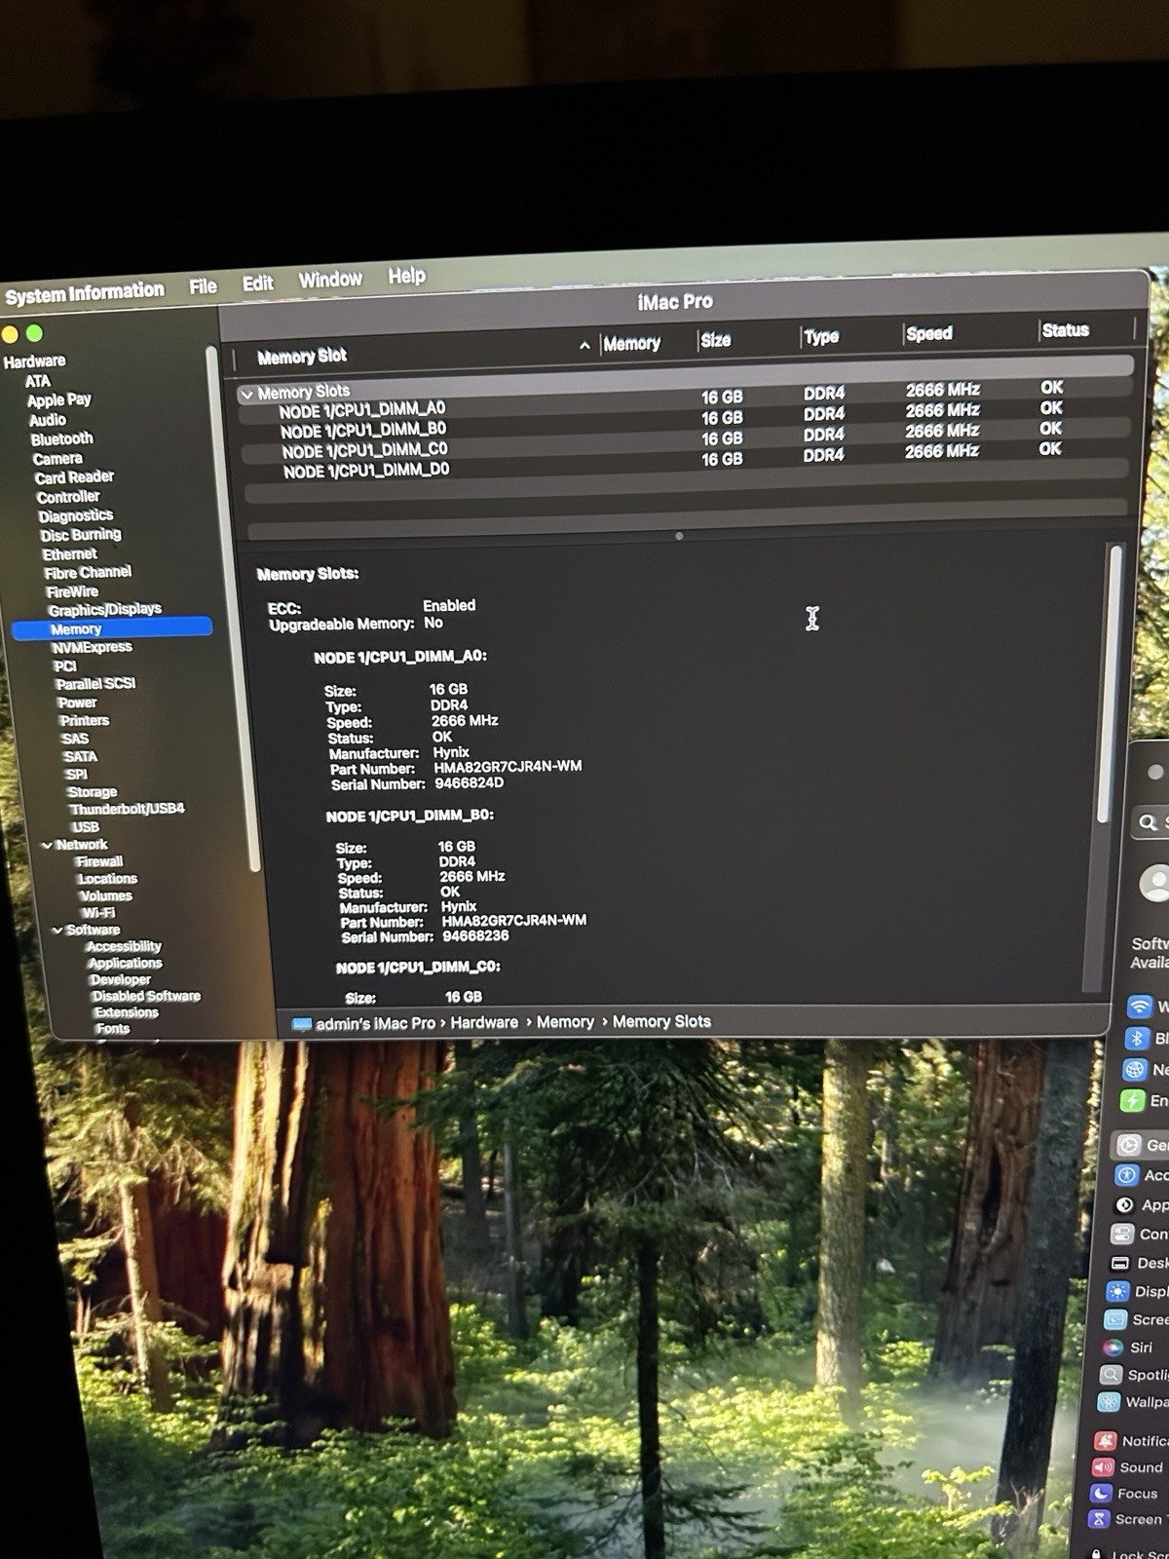Click Hardware in the bottom path bar
The height and width of the screenshot is (1559, 1169).
point(484,1022)
